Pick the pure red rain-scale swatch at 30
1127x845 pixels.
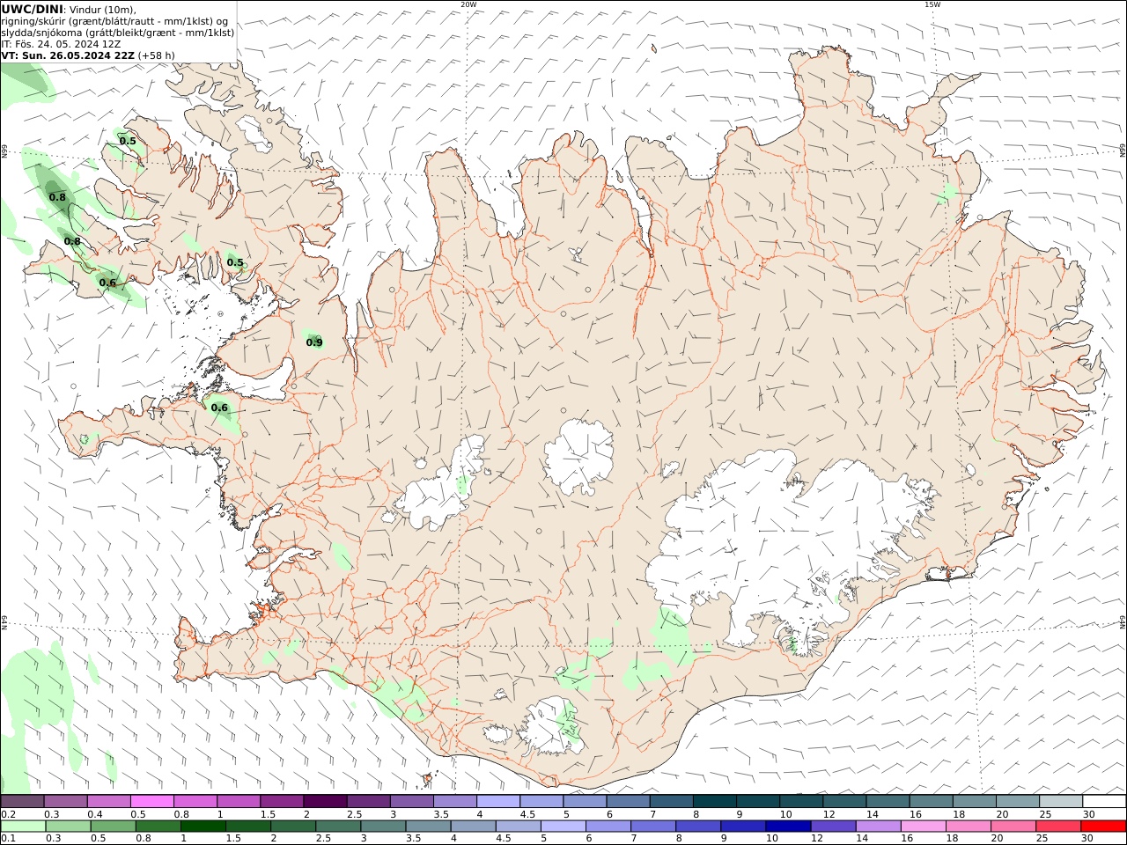point(1103,827)
